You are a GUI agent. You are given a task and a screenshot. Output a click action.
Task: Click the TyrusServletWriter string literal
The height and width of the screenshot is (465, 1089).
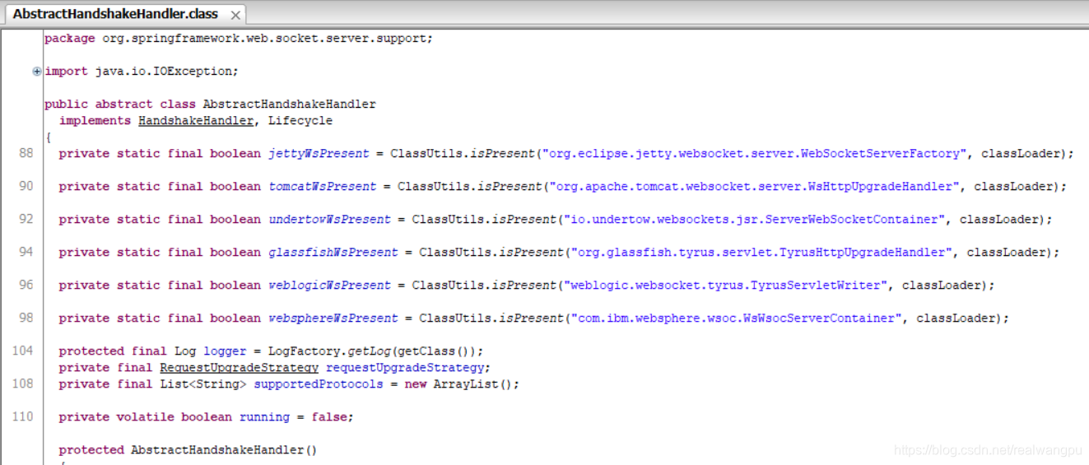pos(727,286)
